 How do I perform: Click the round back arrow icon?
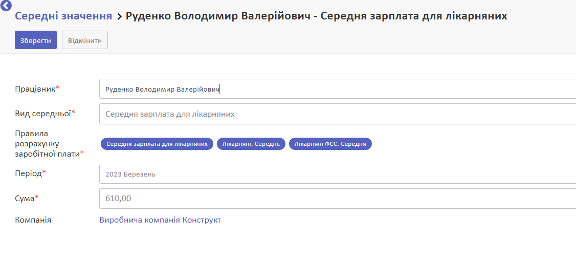tap(6, 5)
